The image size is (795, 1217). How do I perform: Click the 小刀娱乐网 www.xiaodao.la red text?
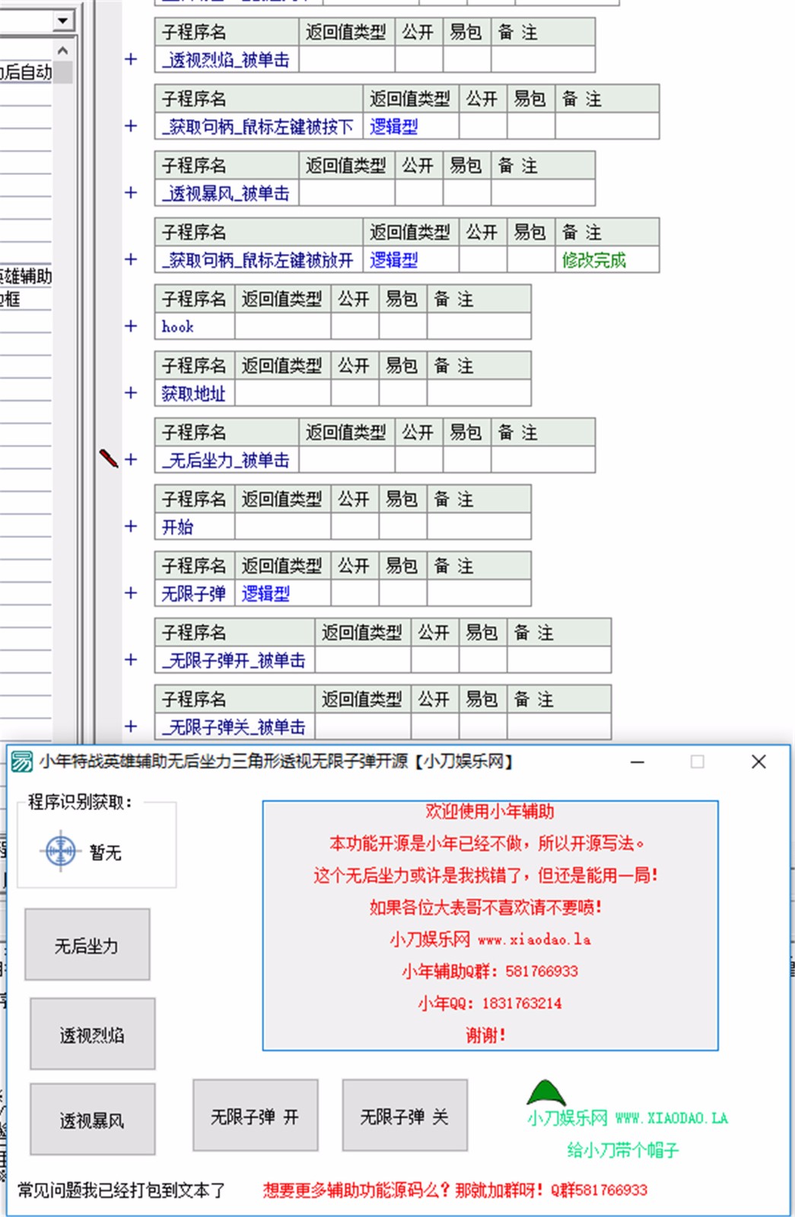pos(490,939)
